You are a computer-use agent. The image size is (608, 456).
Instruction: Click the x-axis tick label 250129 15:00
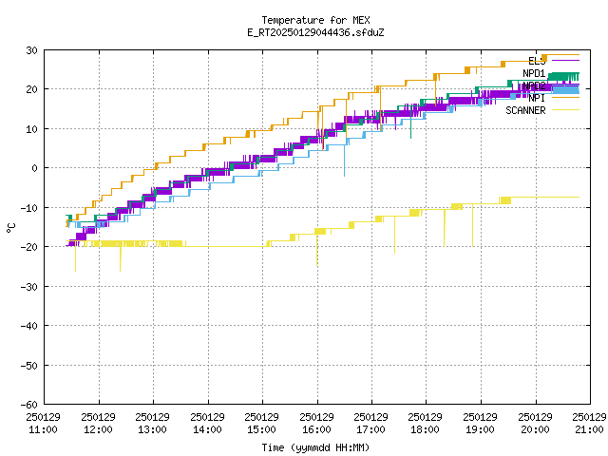click(262, 424)
